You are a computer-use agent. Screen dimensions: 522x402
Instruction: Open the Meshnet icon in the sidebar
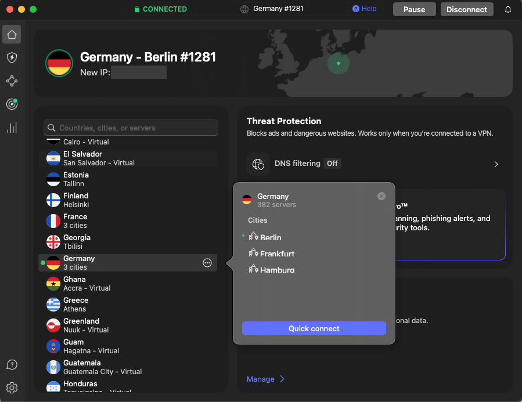coord(12,81)
